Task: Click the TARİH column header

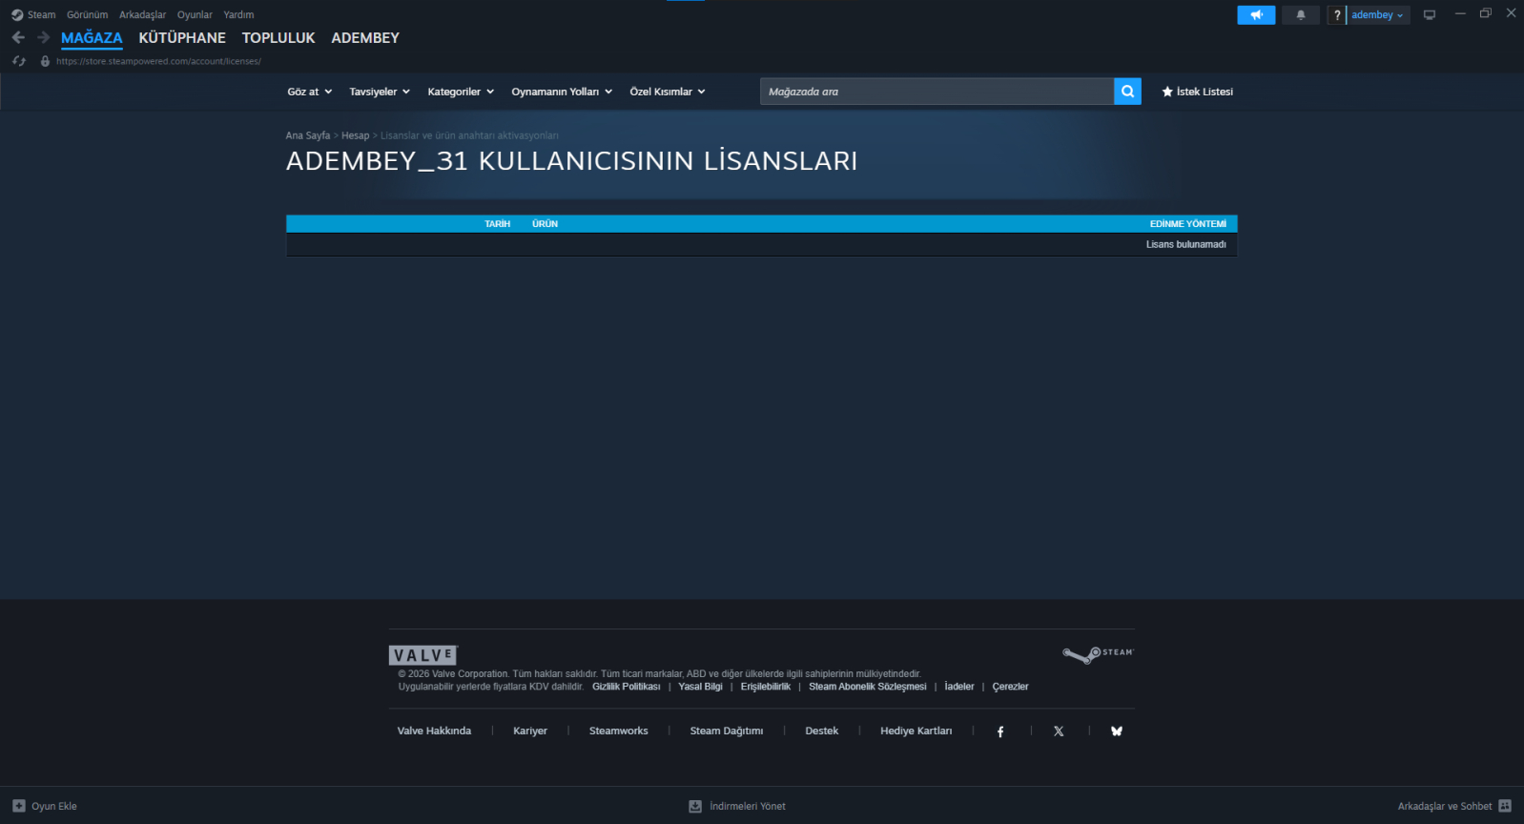Action: click(497, 224)
